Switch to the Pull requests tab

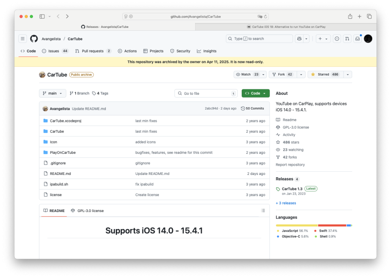(x=93, y=51)
